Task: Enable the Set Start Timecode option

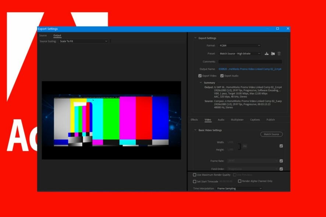Action: point(194,181)
